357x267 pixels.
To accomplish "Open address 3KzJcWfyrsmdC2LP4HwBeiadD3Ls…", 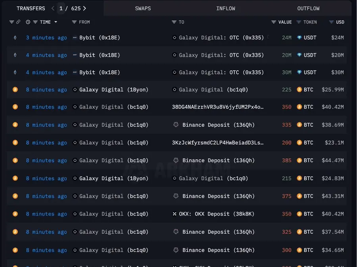I will pyautogui.click(x=218, y=143).
